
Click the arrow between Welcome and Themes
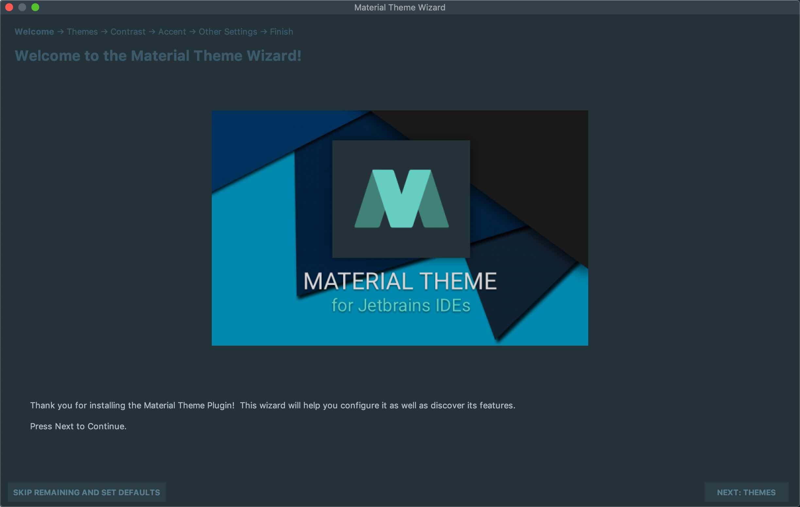pyautogui.click(x=60, y=32)
